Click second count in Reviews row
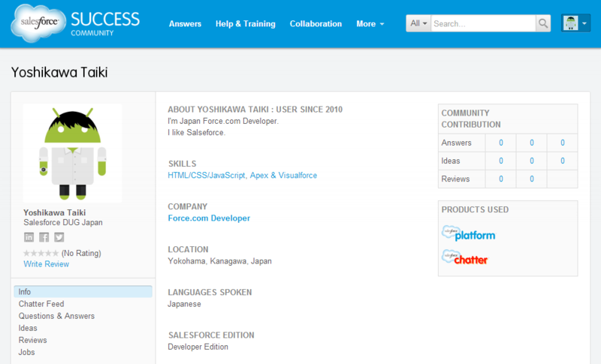 (x=532, y=179)
